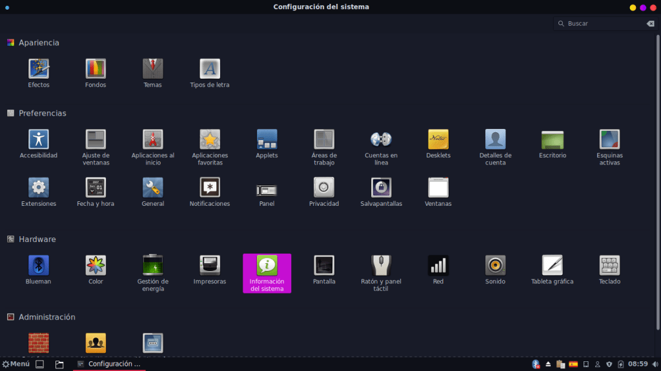Open the firewall administration icon

39,343
